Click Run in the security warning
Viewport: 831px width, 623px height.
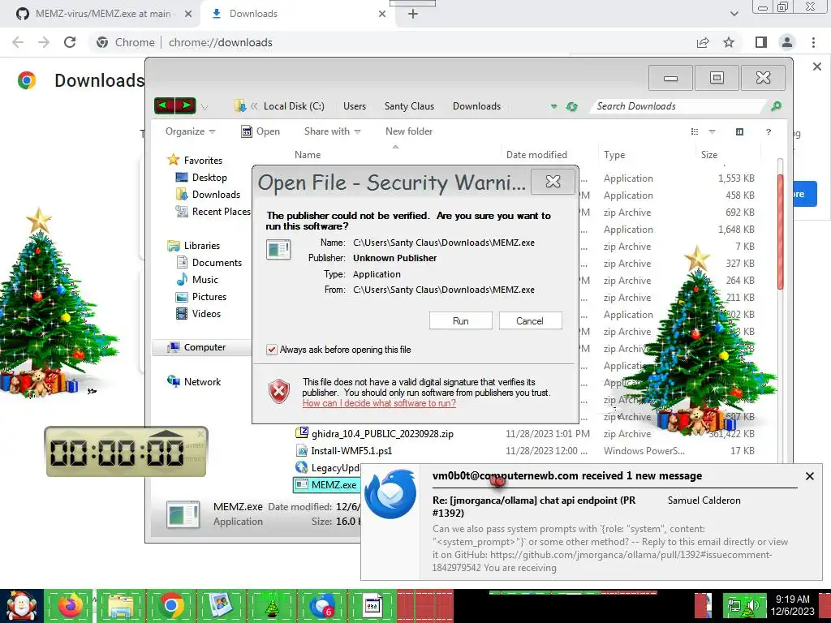461,320
